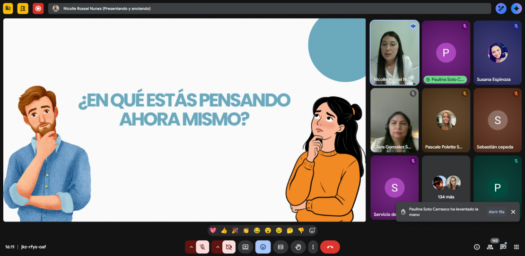The image size is (525, 256).
Task: Turn on the camera
Action: 229,247
